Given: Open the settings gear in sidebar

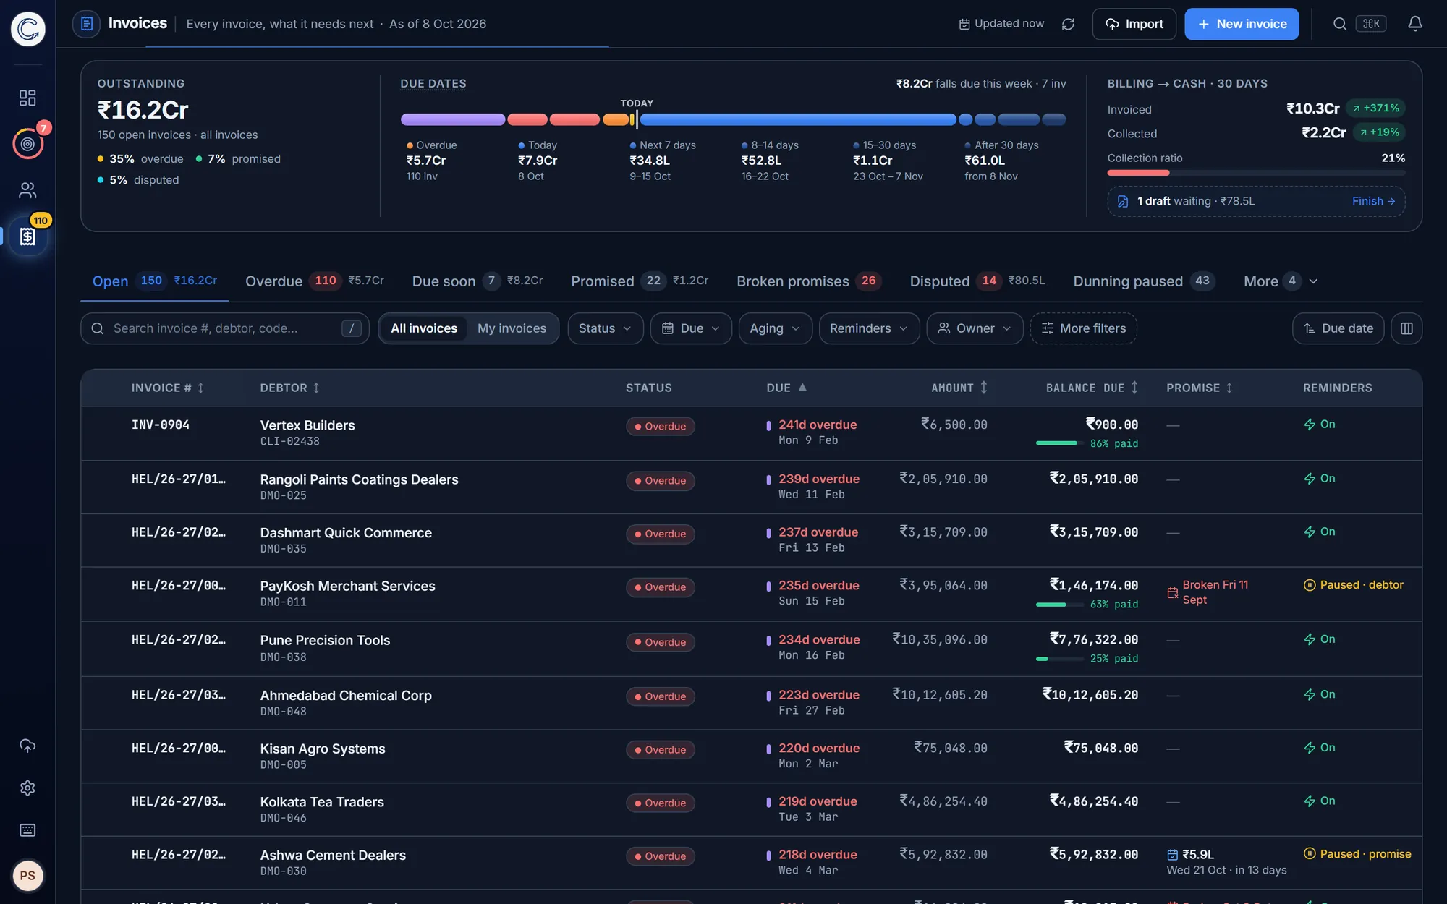Looking at the screenshot, I should point(27,788).
